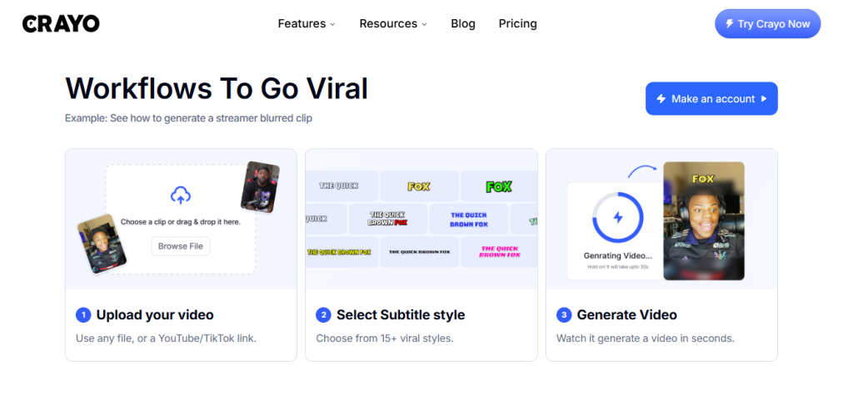Click the CRAYO logo
This screenshot has width=853, height=395.
click(x=61, y=23)
